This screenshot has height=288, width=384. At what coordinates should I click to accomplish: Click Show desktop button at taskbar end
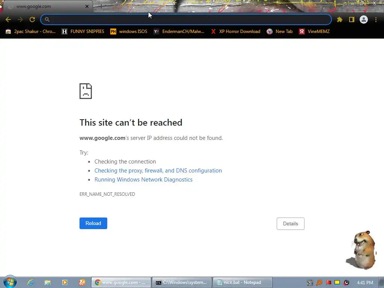point(381,282)
